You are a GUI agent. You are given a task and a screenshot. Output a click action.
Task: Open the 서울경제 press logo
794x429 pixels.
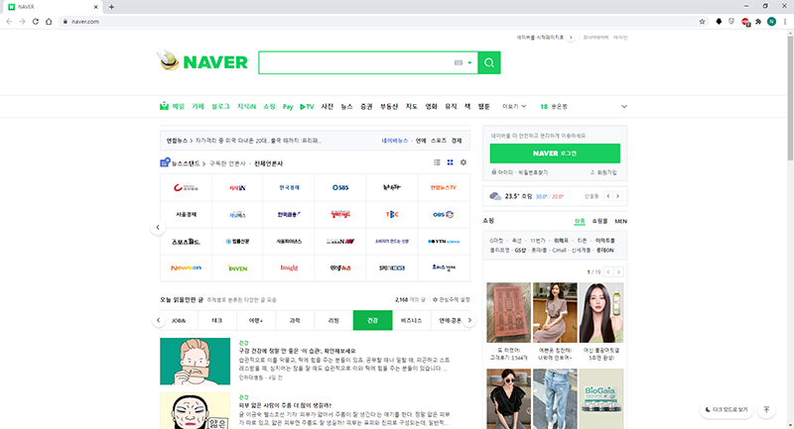[x=186, y=214]
